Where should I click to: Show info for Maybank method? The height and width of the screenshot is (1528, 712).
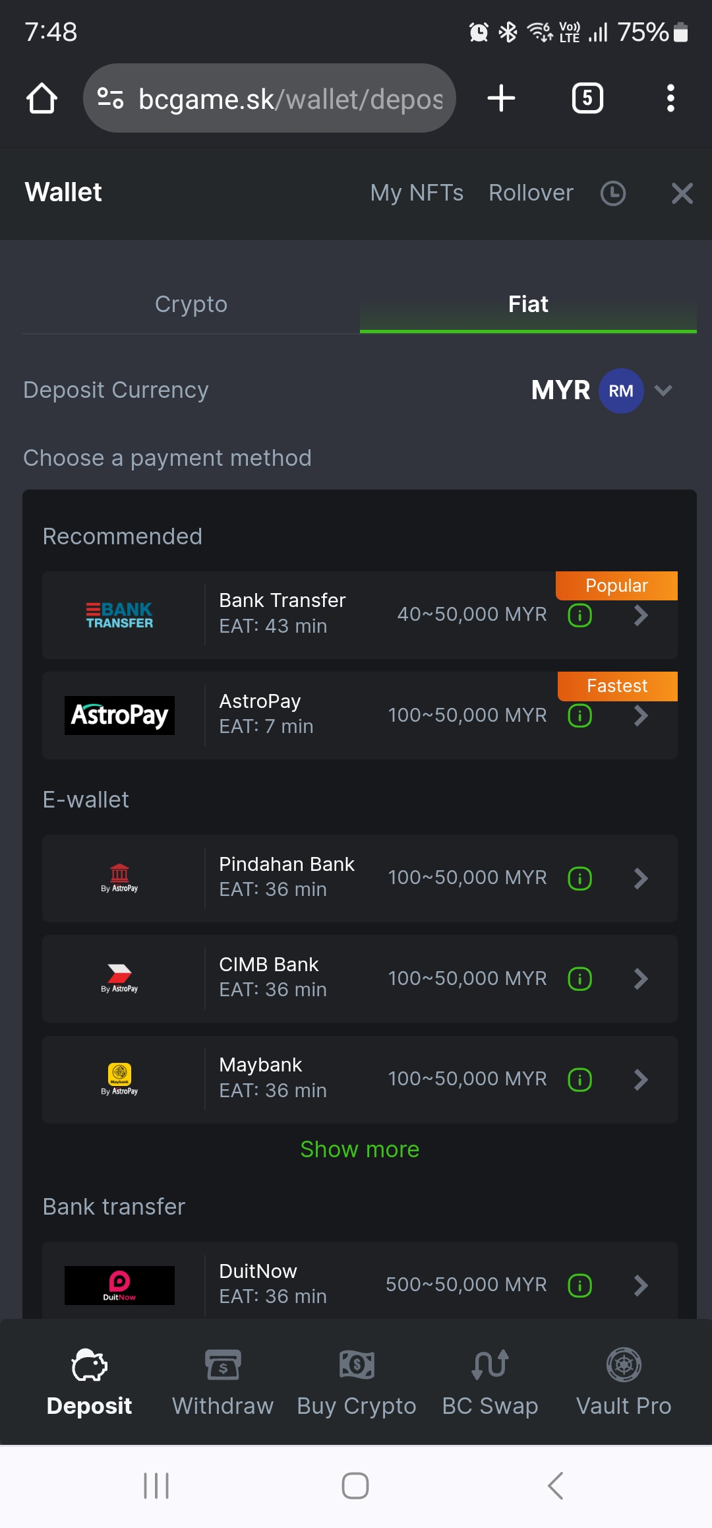(580, 1080)
